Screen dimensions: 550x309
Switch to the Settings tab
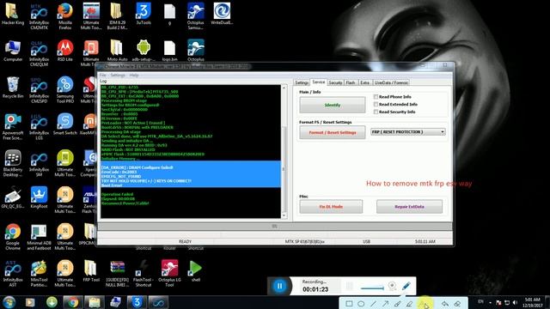coord(302,82)
